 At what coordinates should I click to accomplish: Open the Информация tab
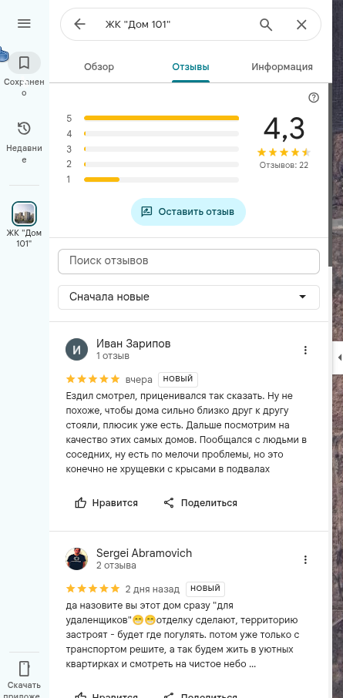[x=282, y=67]
